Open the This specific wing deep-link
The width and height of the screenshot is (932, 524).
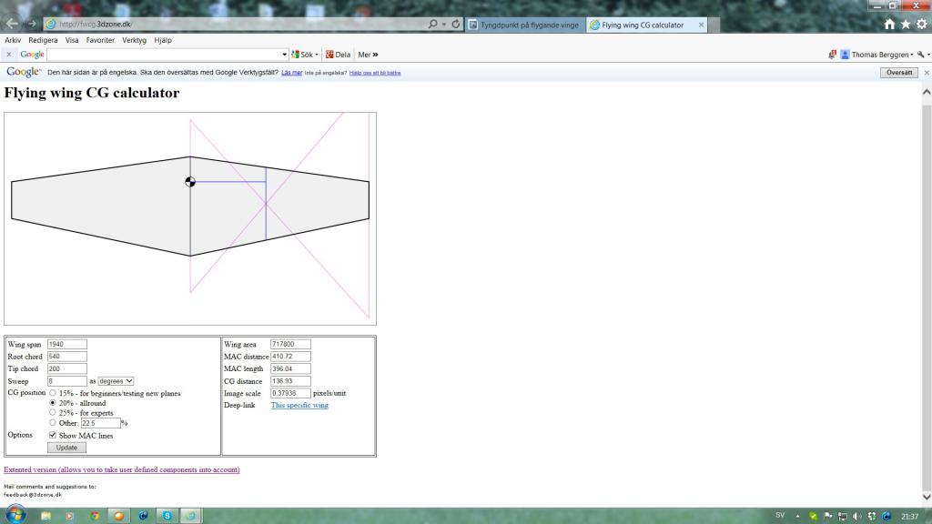299,405
